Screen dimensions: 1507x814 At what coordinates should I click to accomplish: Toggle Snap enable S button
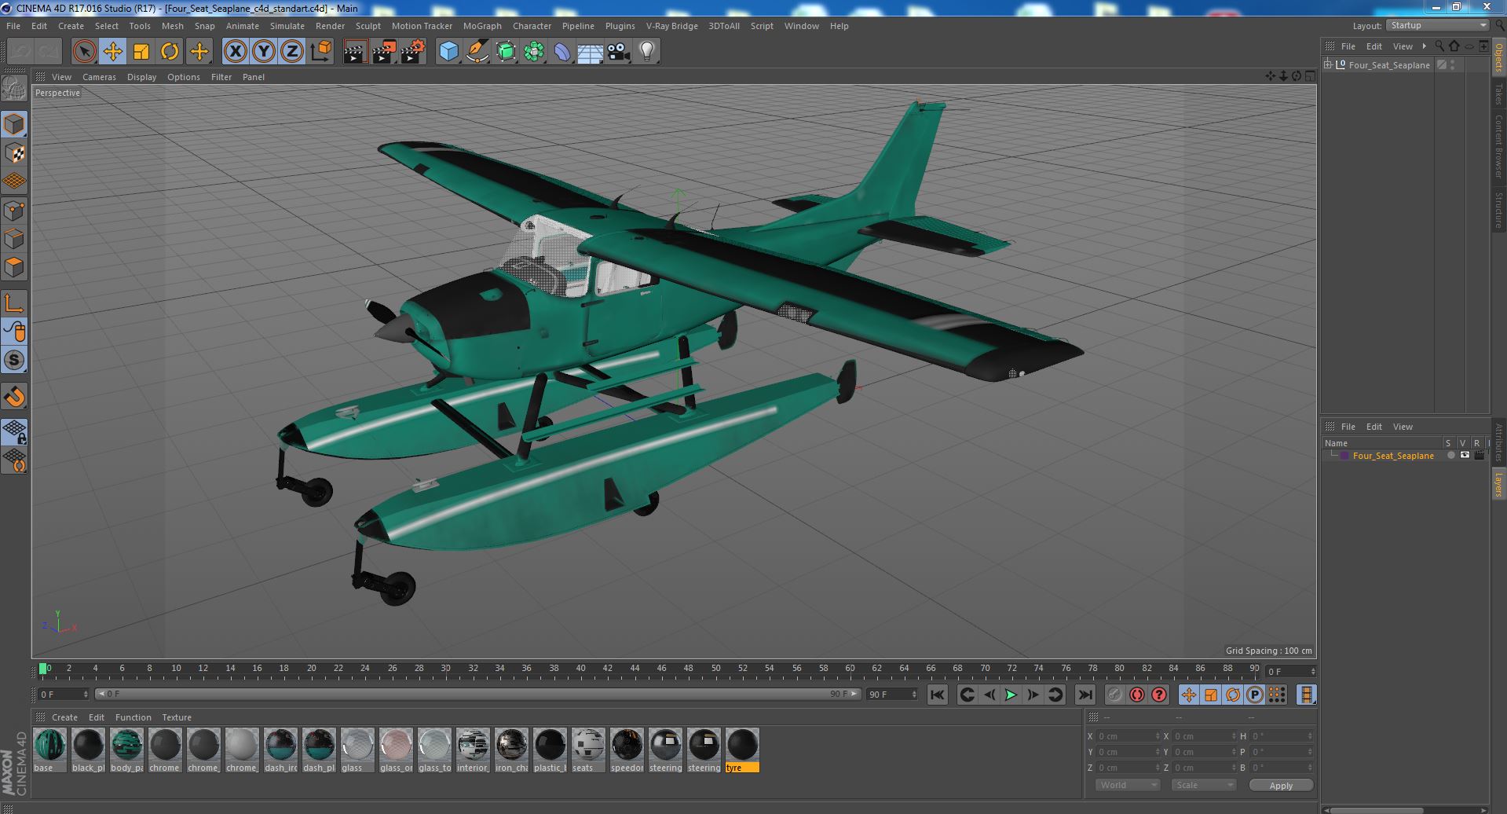pos(14,361)
